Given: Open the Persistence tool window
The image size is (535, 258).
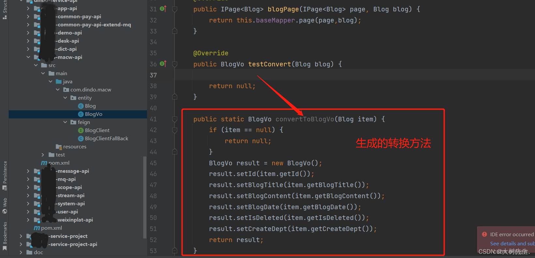Looking at the screenshot, I should tap(5, 175).
